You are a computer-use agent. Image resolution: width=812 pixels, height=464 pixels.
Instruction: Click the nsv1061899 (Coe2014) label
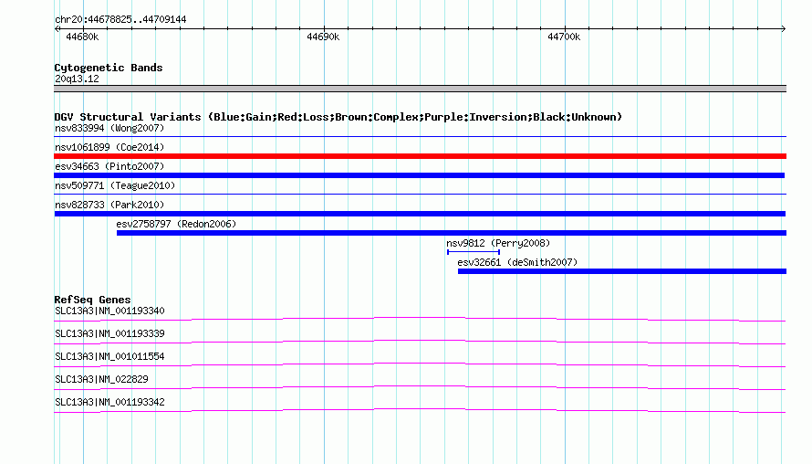coord(109,147)
